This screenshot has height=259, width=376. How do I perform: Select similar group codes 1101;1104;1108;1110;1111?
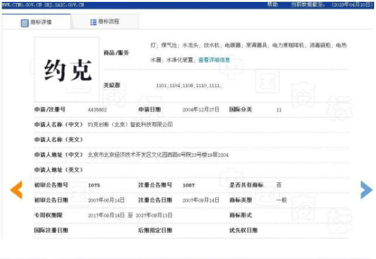coord(189,85)
